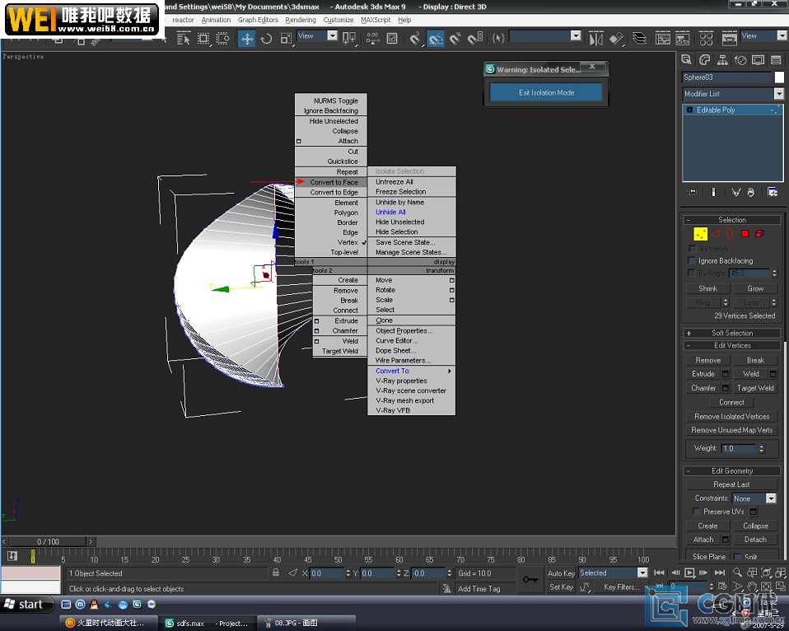789x631 pixels.
Task: Open Extrude settings box in quad menu
Action: (x=316, y=321)
